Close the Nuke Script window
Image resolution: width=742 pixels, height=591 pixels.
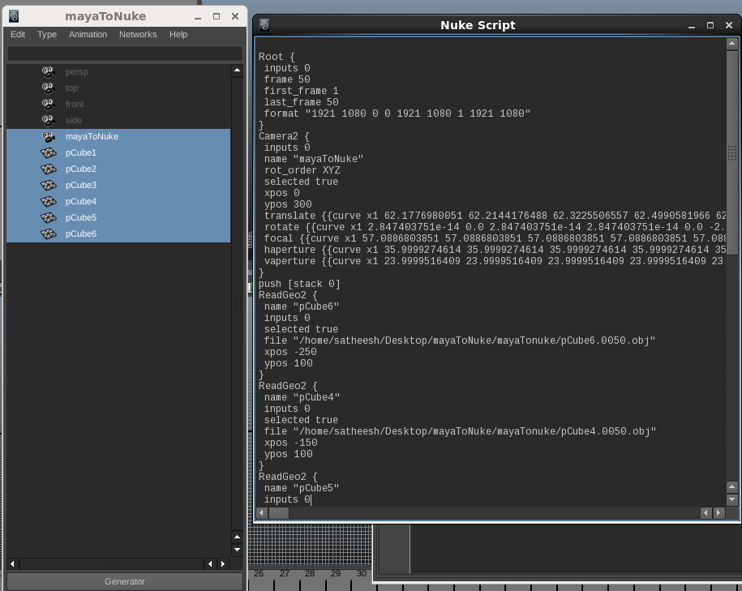(729, 25)
